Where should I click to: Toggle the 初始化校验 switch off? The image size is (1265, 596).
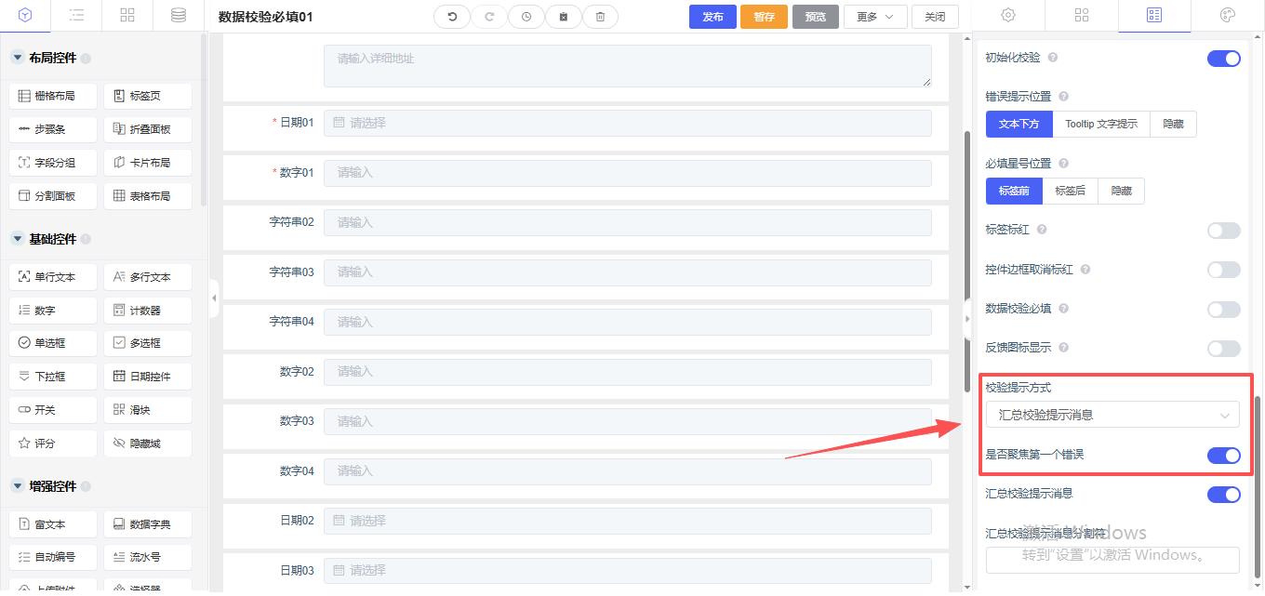click(1223, 59)
